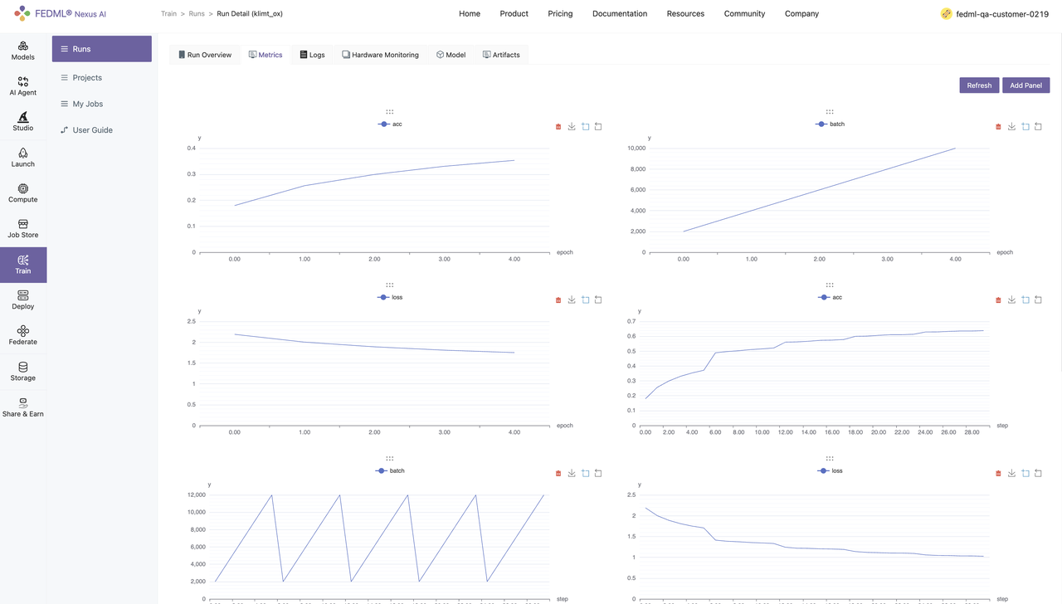Viewport: 1062px width, 604px height.
Task: Open Documentation in top navigation
Action: [620, 13]
